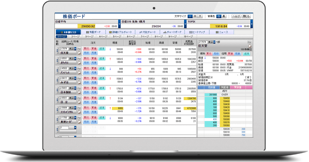This screenshot has width=309, height=162.
Task: Click the bell alert icon for 日本製鉄 row
Action: 79,92
